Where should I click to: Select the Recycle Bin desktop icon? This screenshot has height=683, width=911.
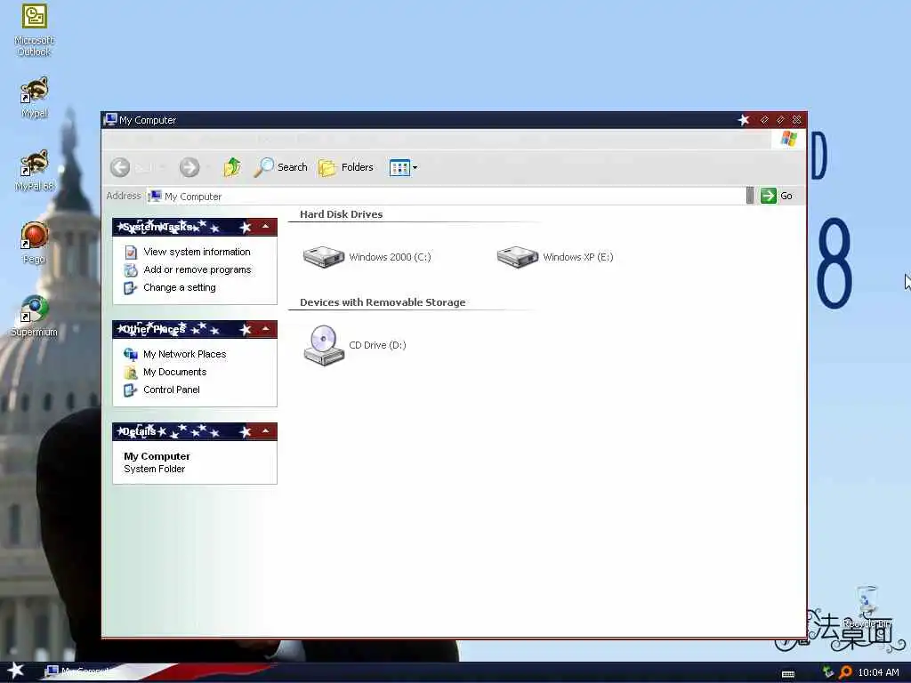pyautogui.click(x=867, y=607)
